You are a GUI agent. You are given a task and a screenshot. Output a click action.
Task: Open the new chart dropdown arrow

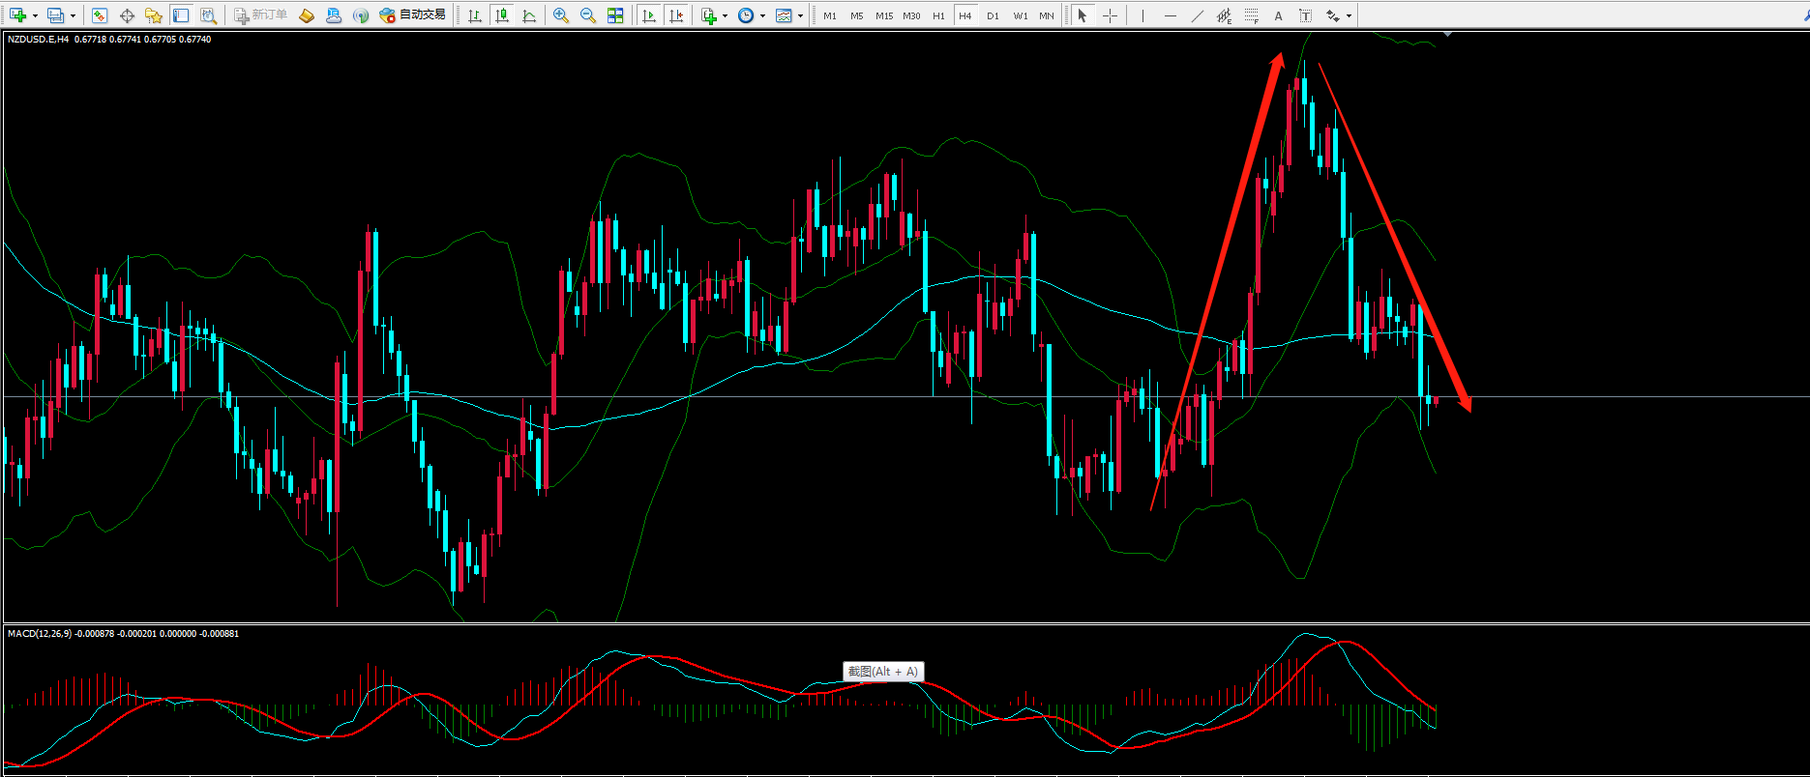35,15
